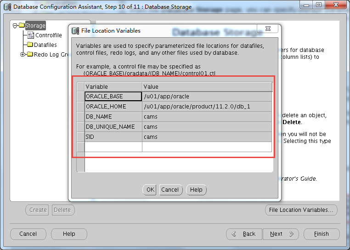Select the SID variable cell

pyautogui.click(x=113, y=137)
